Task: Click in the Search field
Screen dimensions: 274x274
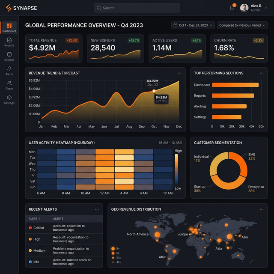Action: (137, 8)
